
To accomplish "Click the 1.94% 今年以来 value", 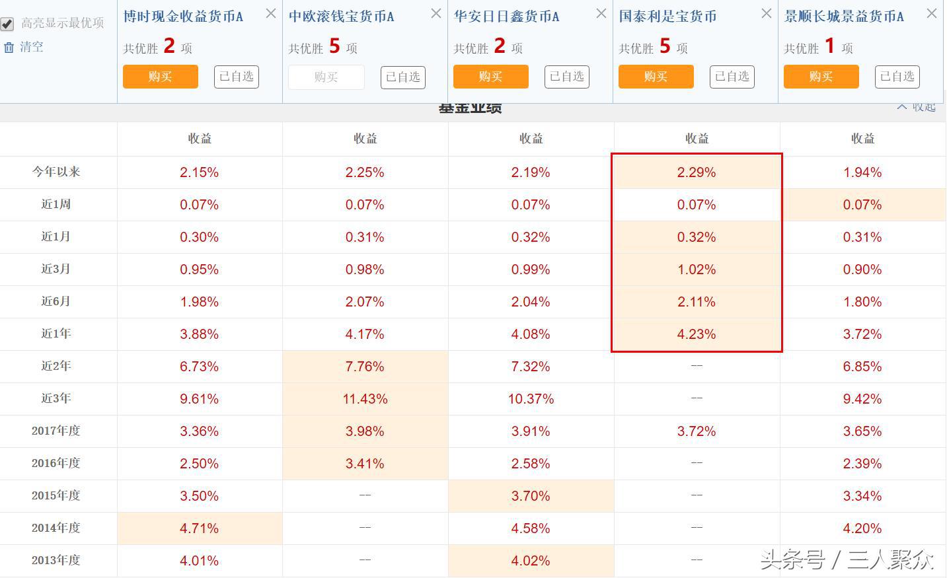I will [862, 172].
